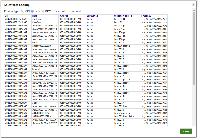Expand original object in the test214qa row

point(142,26)
